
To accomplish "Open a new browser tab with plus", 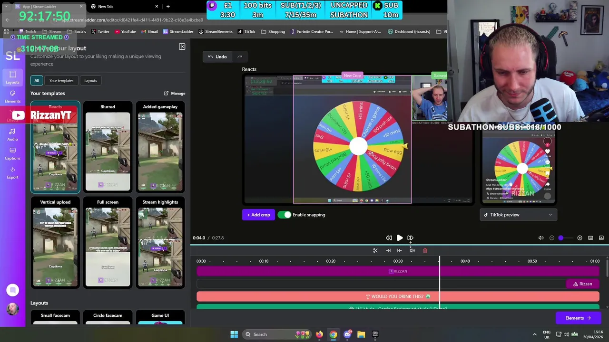I will pyautogui.click(x=168, y=7).
